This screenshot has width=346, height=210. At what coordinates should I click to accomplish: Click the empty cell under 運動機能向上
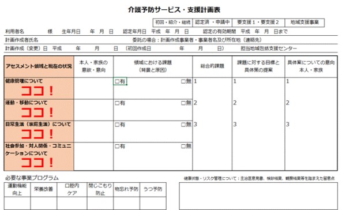pyautogui.click(x=17, y=203)
